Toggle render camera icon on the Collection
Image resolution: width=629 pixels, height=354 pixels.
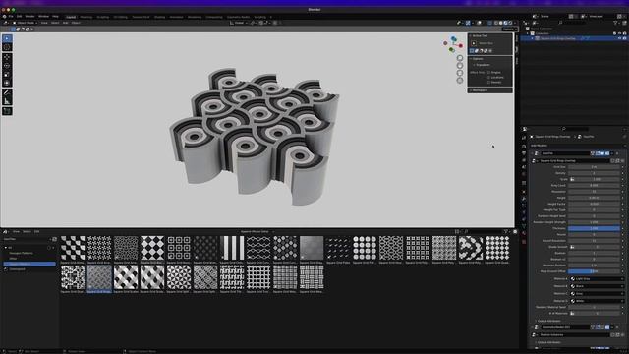(625, 33)
